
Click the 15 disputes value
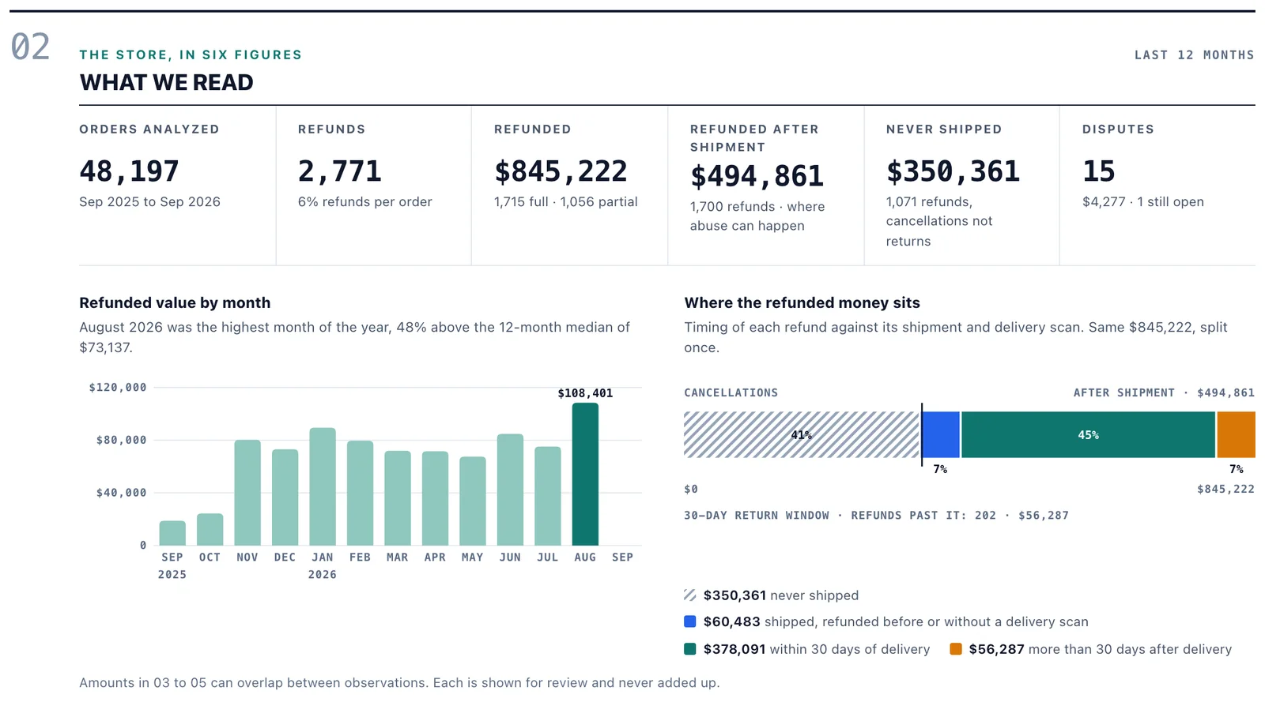[x=1098, y=171]
